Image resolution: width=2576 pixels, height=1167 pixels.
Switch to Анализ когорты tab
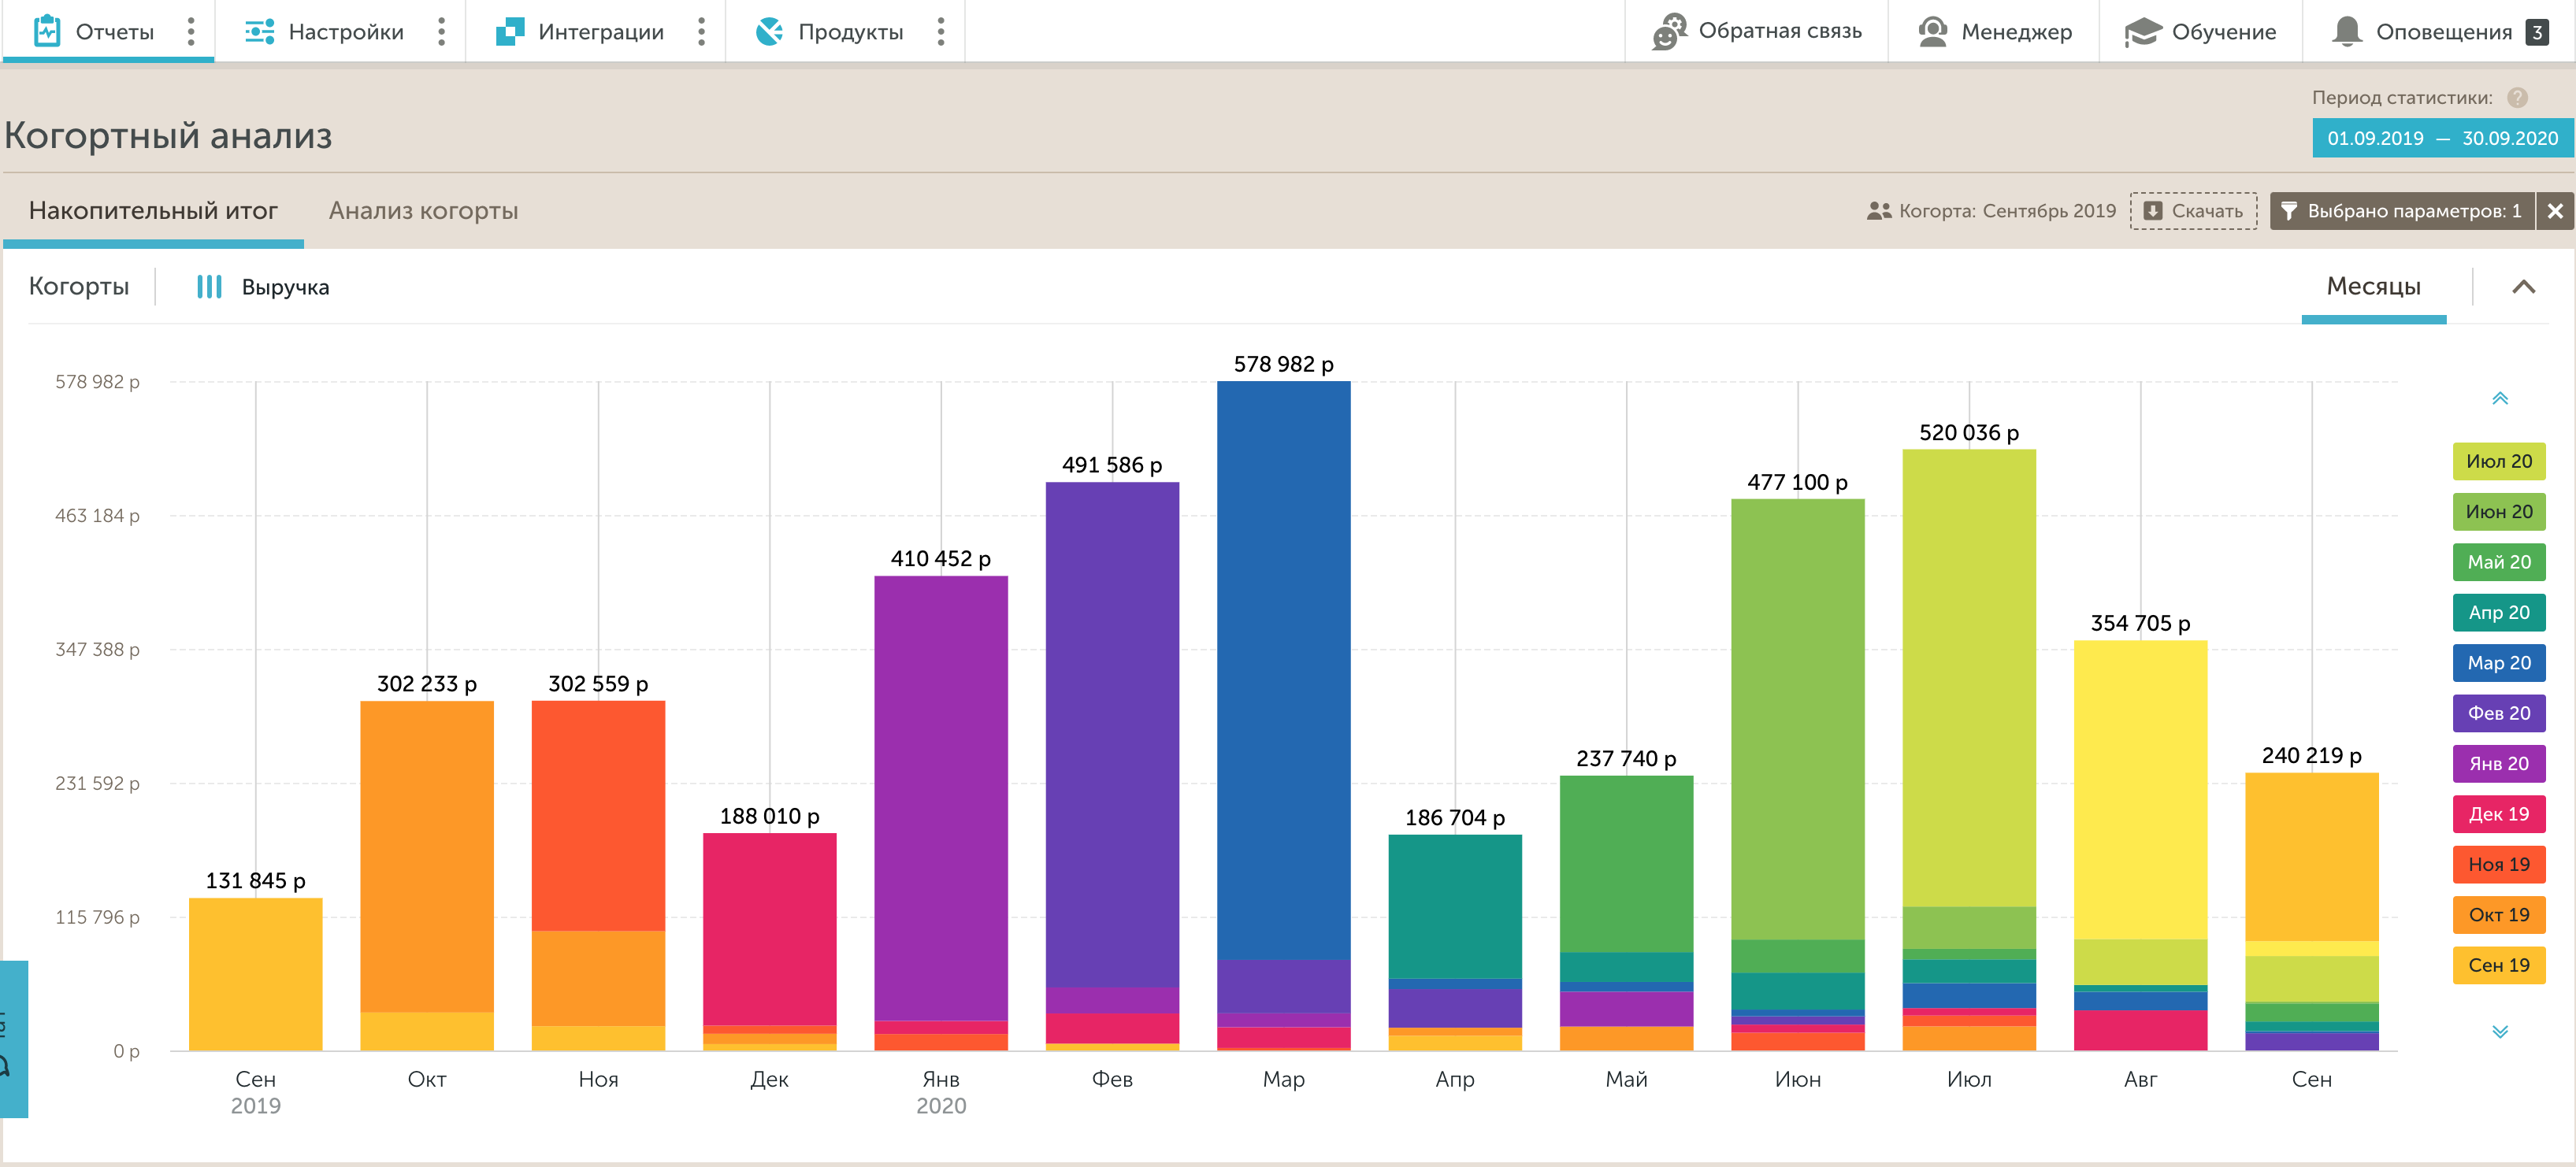423,211
